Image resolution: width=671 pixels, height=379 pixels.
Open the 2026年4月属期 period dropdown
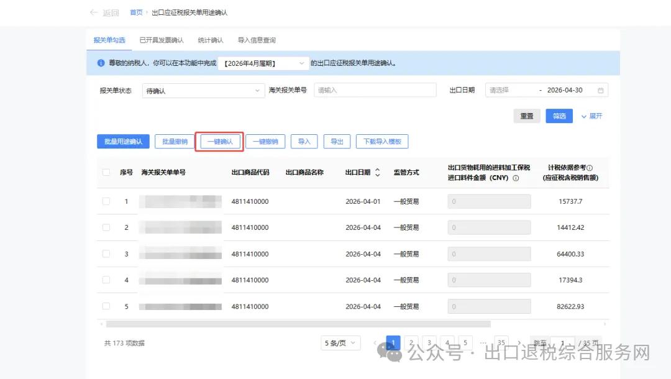[x=263, y=63]
